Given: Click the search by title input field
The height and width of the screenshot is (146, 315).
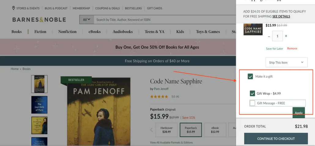Looking at the screenshot, I should pos(165,19).
